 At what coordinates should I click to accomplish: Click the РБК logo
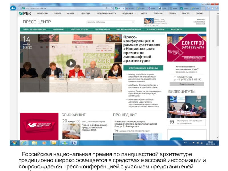[x=25, y=13]
